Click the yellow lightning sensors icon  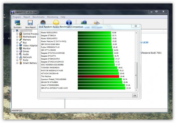[56, 22]
